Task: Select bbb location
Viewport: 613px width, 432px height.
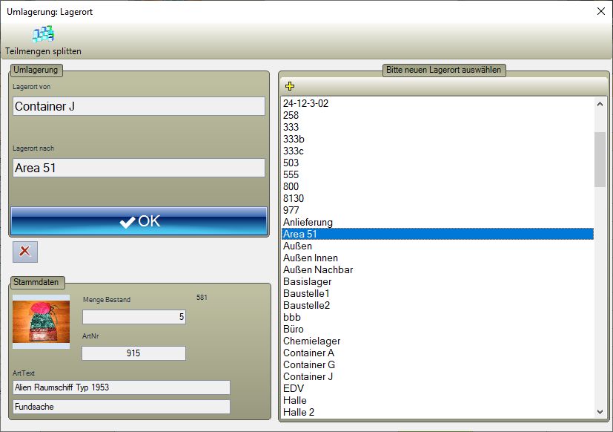Action: pos(437,317)
